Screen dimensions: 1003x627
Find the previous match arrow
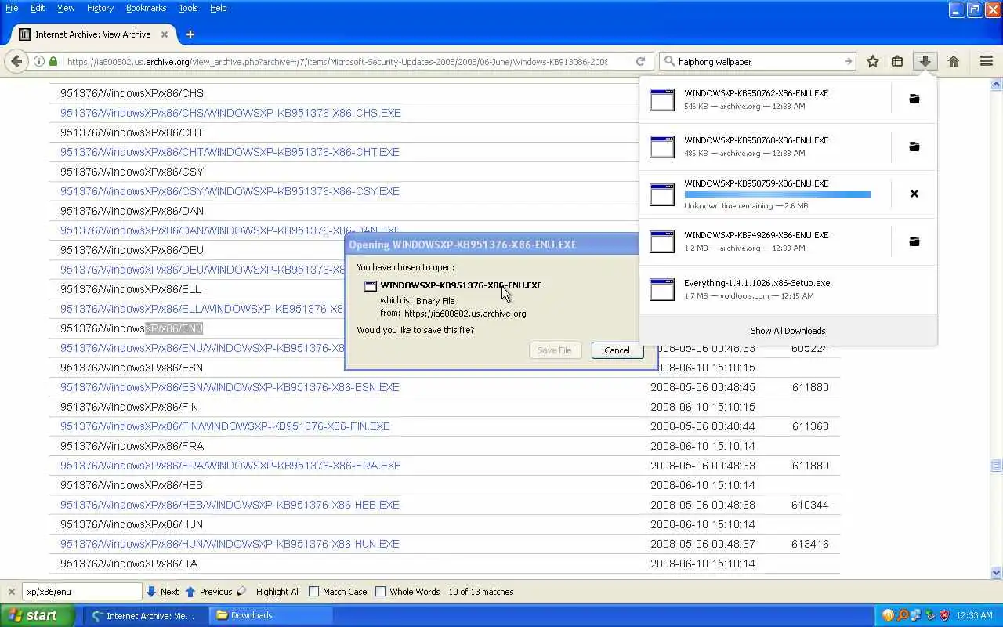point(190,592)
